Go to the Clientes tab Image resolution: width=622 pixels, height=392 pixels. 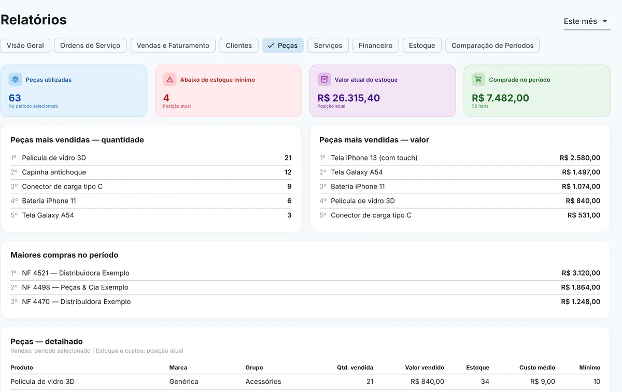[x=239, y=46]
